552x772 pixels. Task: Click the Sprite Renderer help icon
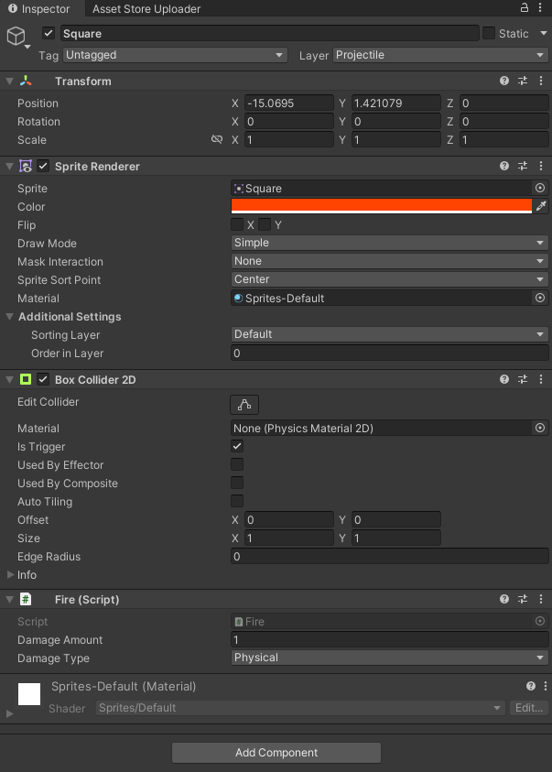pos(503,166)
